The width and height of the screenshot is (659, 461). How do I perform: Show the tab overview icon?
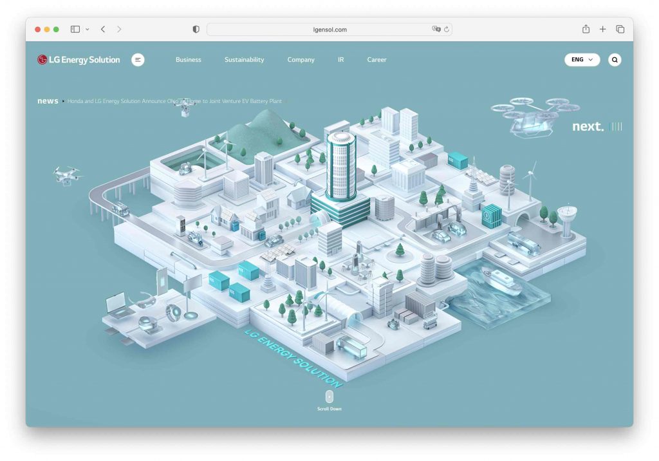click(x=620, y=29)
